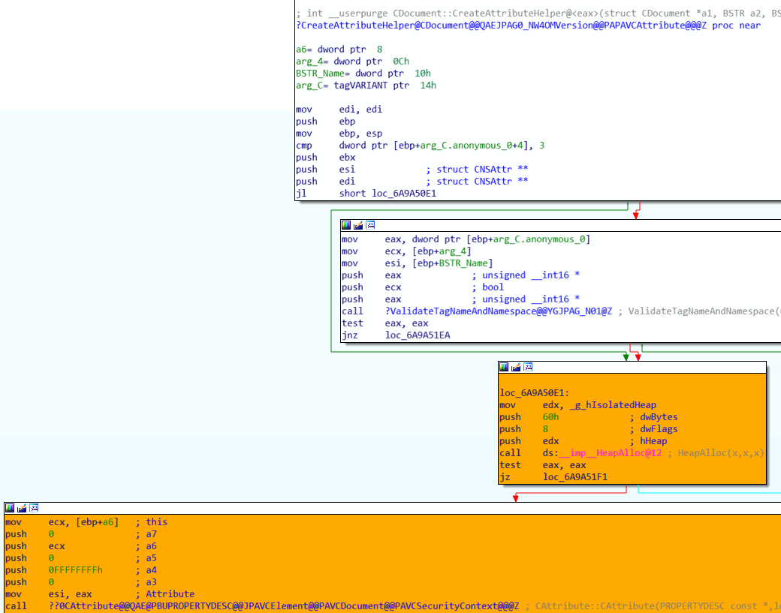The width and height of the screenshot is (781, 613).
Task: Click group nodes icon in ValidateTagNameAndNamespace block
Action: 370,225
